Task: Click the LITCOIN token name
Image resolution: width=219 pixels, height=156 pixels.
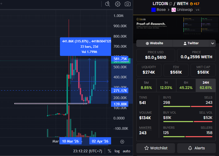Action: (x=160, y=4)
